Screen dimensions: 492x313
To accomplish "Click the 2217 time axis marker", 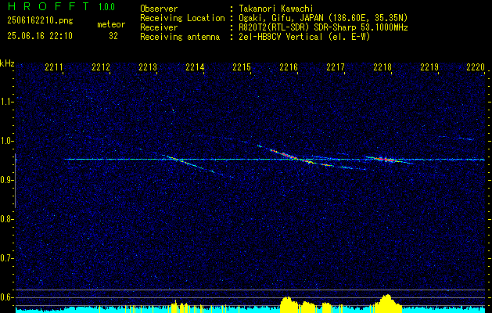I will (x=335, y=67).
